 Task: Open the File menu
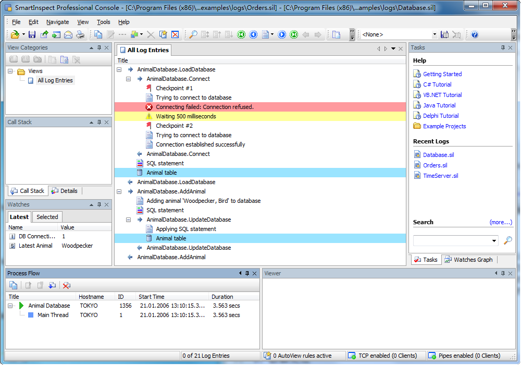point(16,22)
